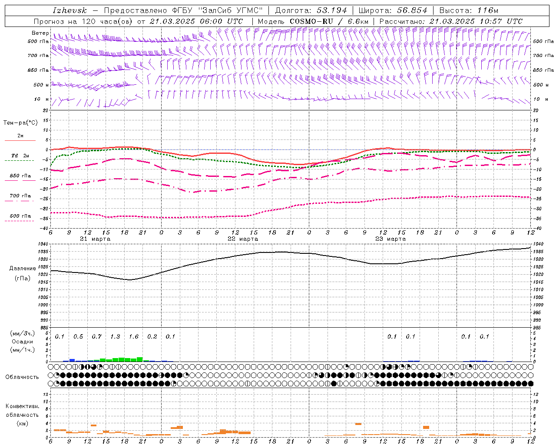Click the Ветер panel label
The height and width of the screenshot is (445, 556).
40,33
